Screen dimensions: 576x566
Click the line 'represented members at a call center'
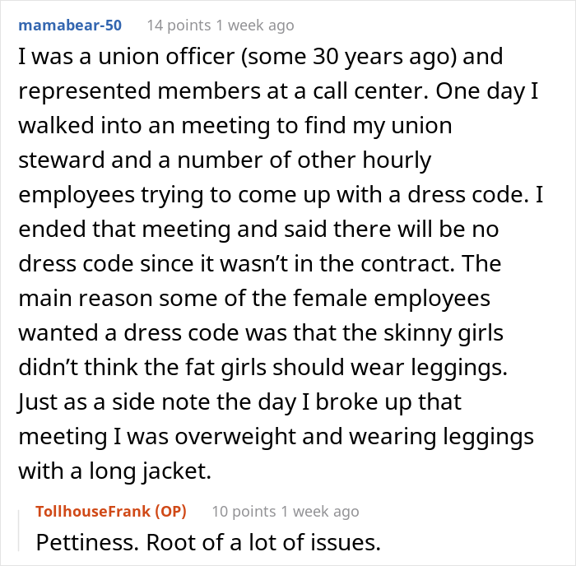click(278, 91)
